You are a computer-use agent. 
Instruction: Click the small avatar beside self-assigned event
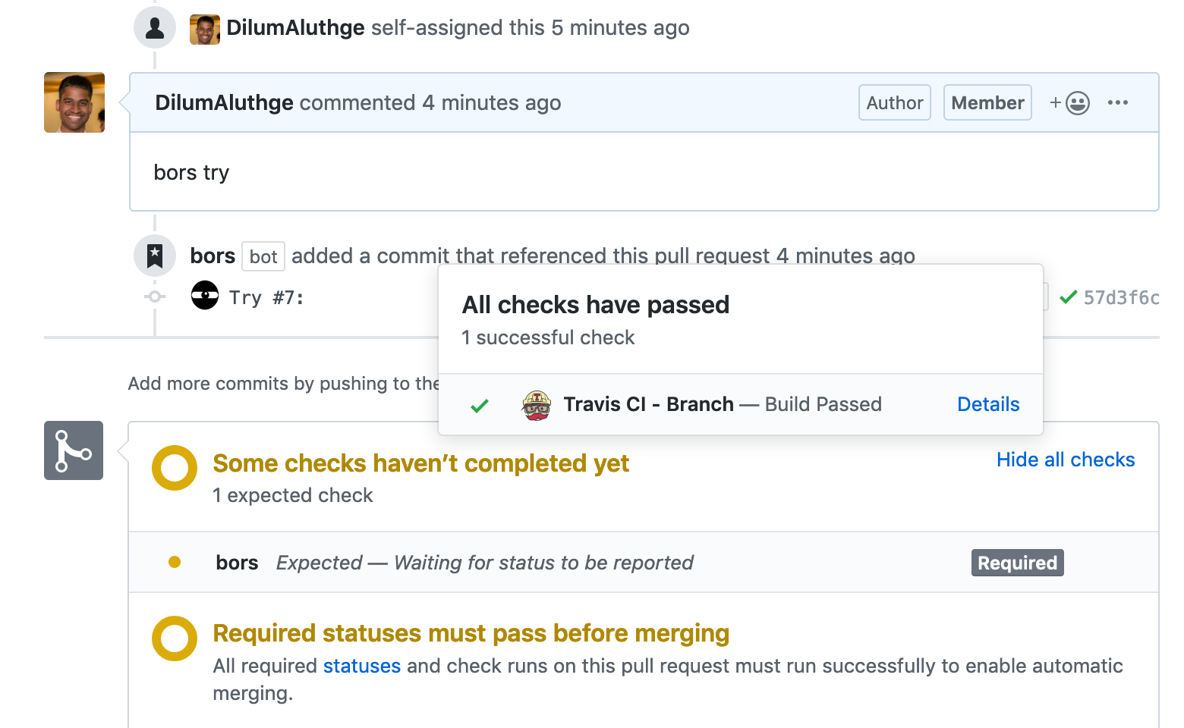[204, 29]
